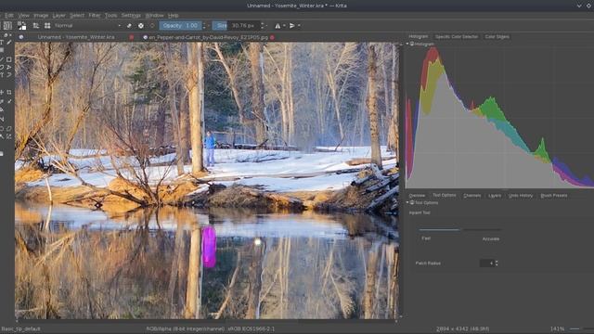594x334 pixels.
Task: Click the Fast to Accurate quality slider
Action: (x=460, y=229)
